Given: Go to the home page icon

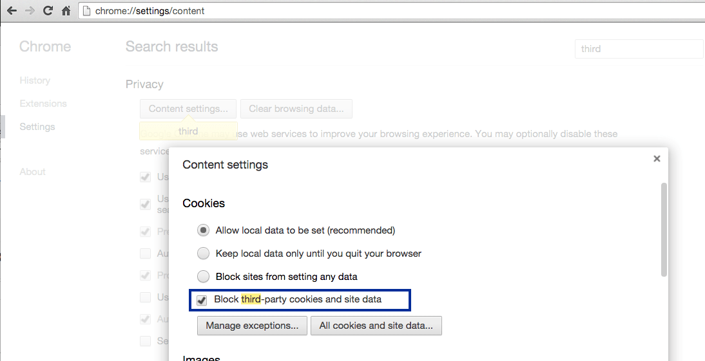Looking at the screenshot, I should tap(66, 11).
